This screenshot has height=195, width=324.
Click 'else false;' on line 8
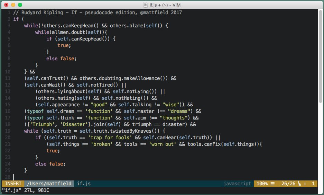61,59
